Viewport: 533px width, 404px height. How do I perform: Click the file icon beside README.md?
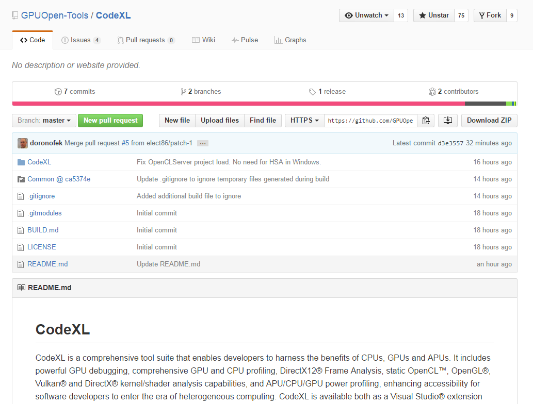tap(20, 264)
